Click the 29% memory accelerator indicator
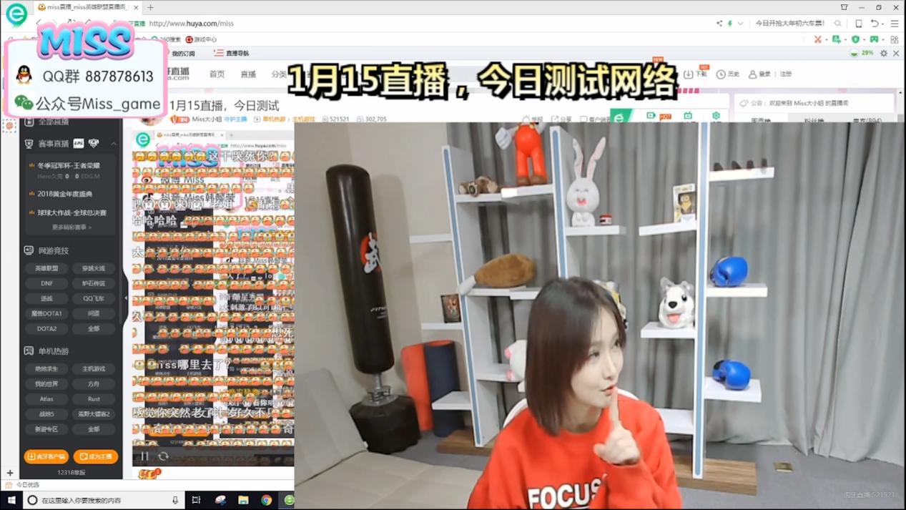Image resolution: width=906 pixels, height=510 pixels. tap(862, 53)
